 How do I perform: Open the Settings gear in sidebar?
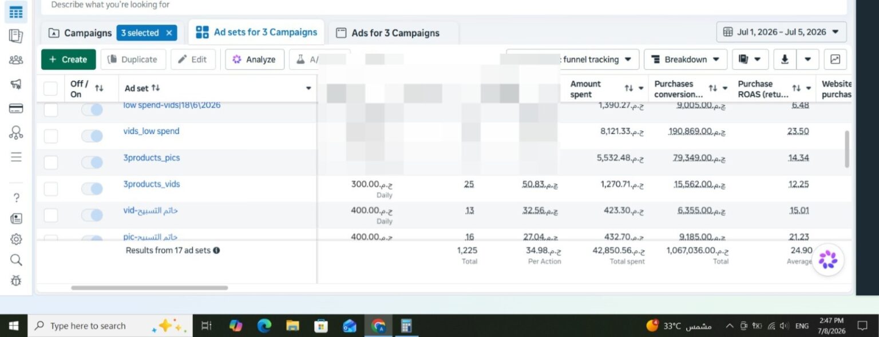coord(16,239)
